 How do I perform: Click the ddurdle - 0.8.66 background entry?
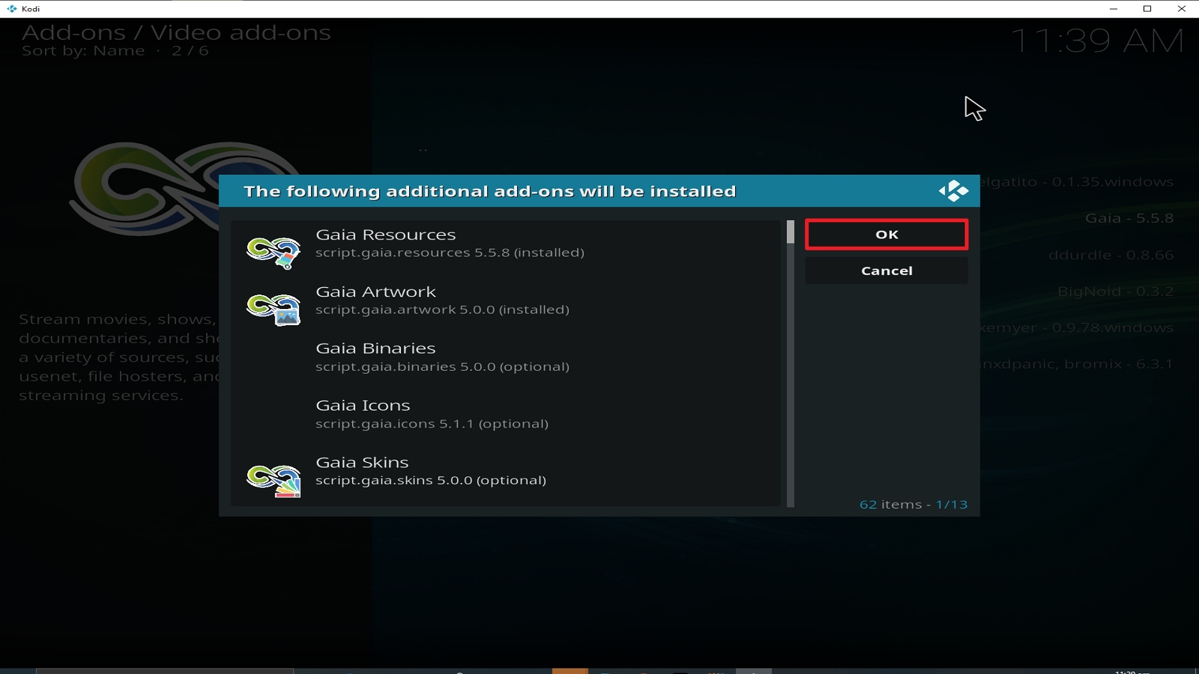pyautogui.click(x=1111, y=255)
